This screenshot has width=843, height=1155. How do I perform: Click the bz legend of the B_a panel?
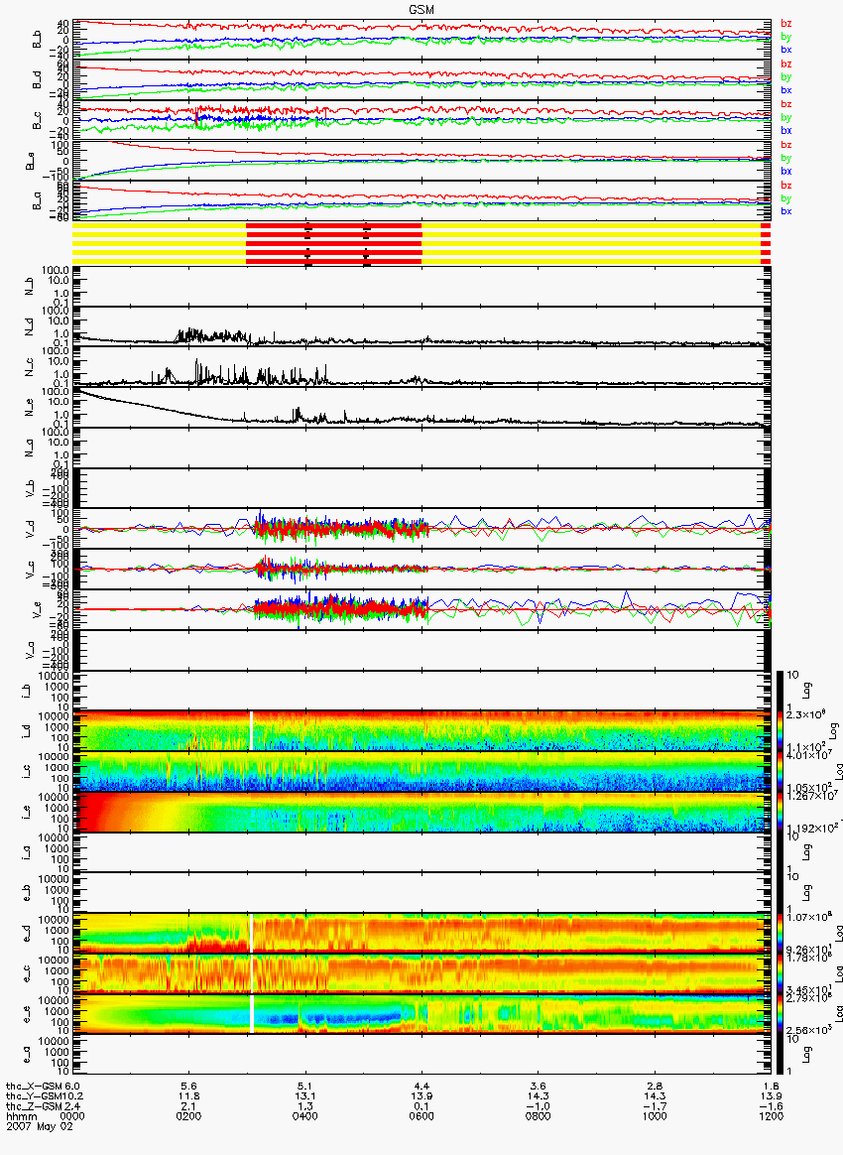(x=786, y=186)
